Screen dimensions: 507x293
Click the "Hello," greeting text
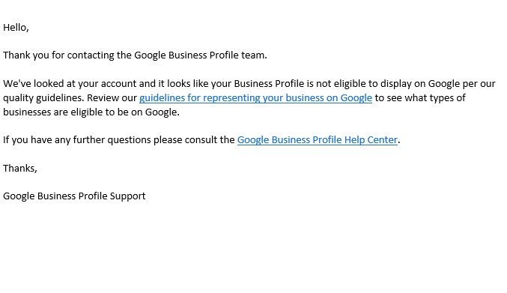pyautogui.click(x=16, y=28)
